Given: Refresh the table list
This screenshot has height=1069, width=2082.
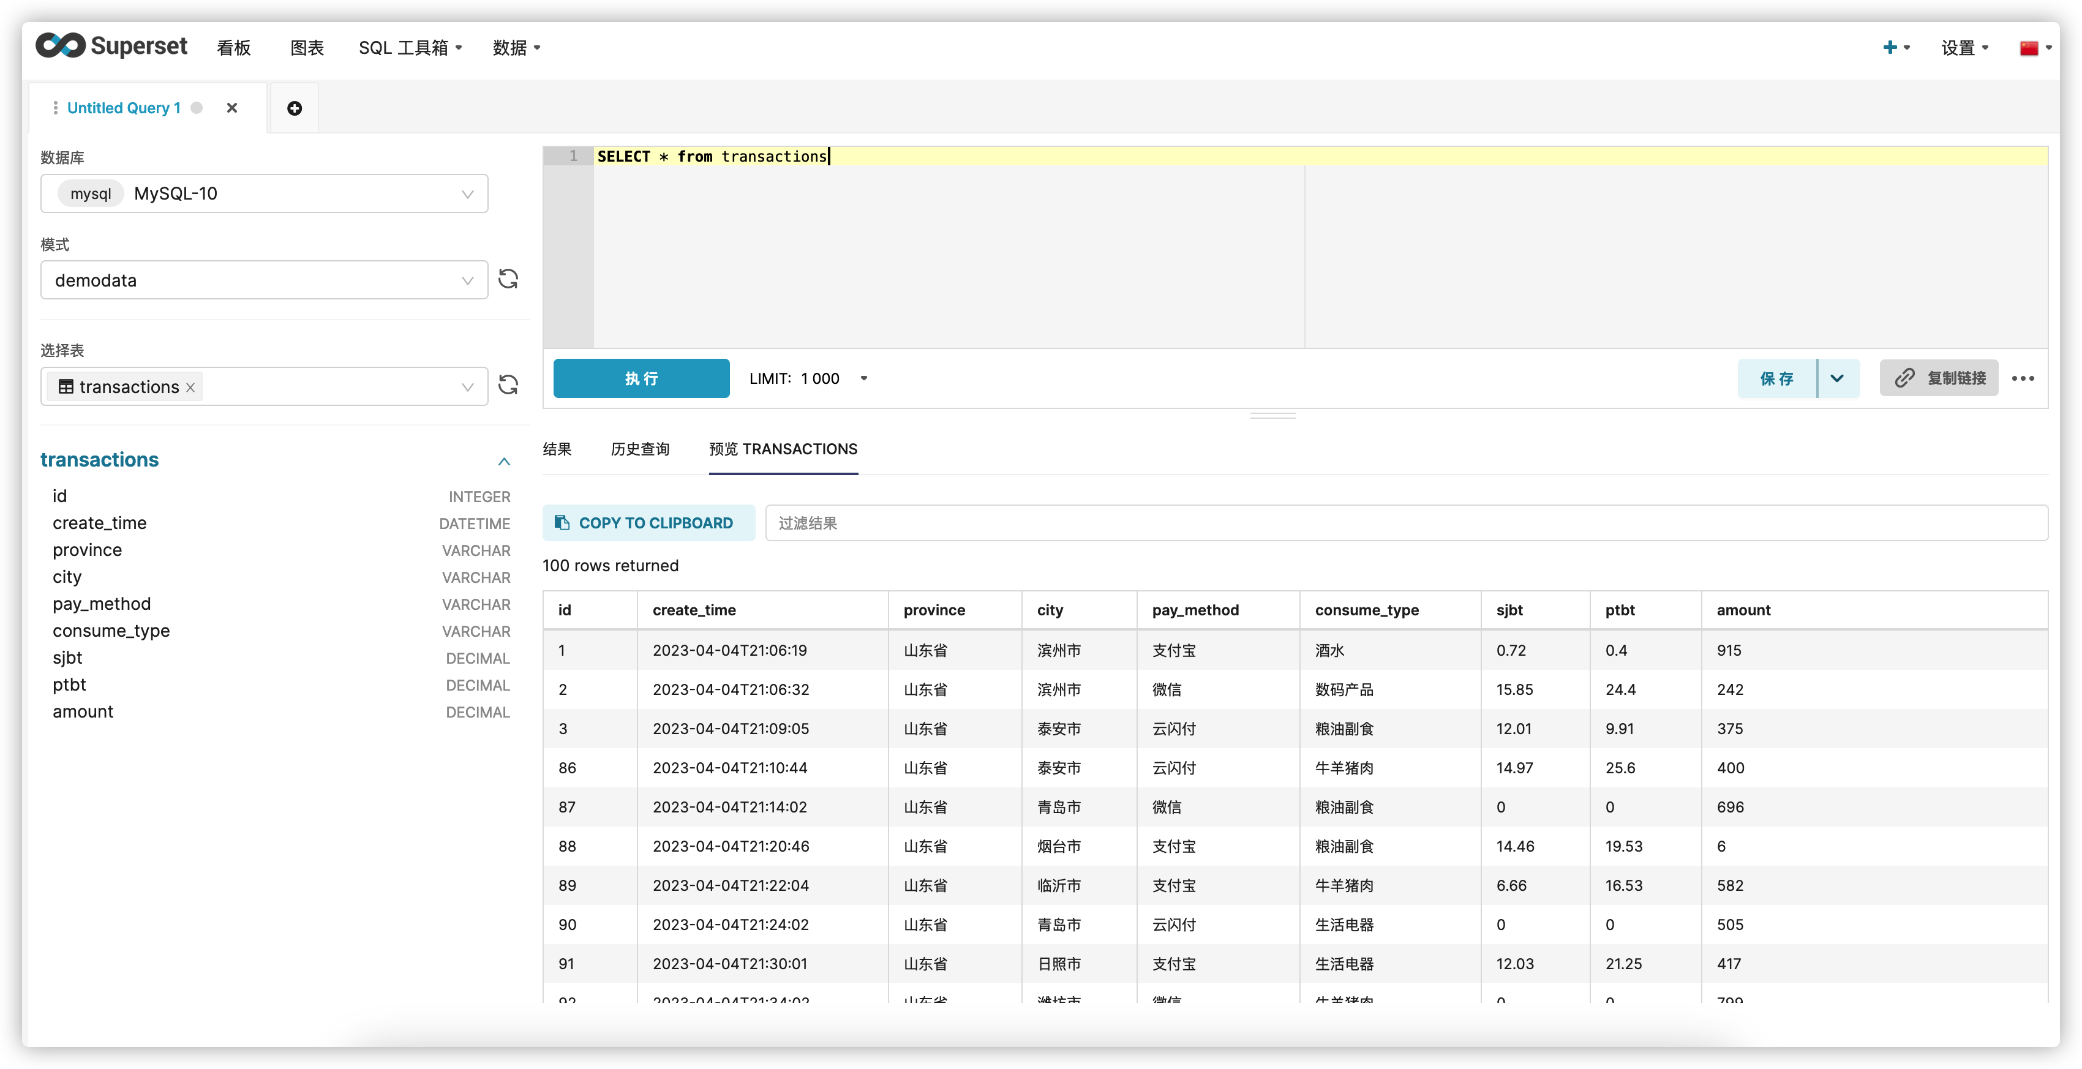Looking at the screenshot, I should tap(508, 386).
